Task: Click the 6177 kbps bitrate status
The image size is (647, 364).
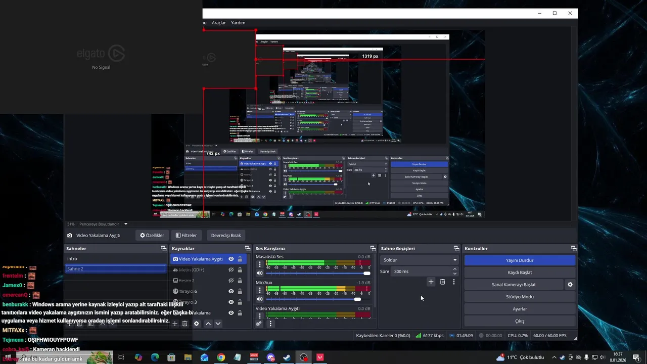Action: 430,335
